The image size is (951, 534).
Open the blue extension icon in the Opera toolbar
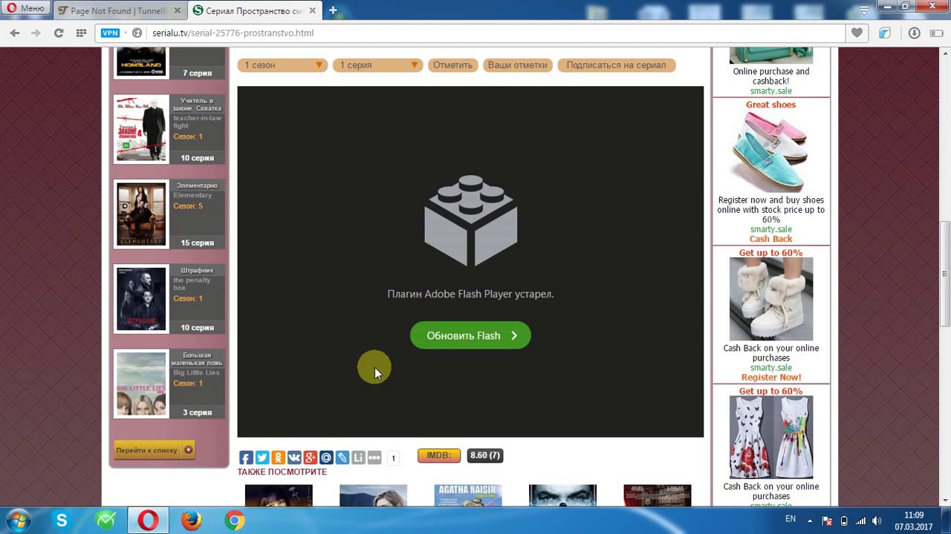tap(885, 33)
